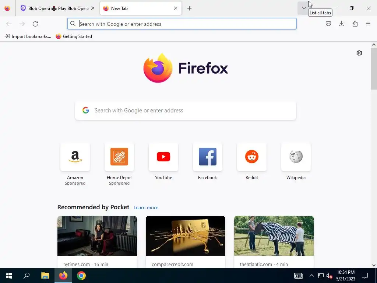Open a new tab with plus button

[190, 8]
